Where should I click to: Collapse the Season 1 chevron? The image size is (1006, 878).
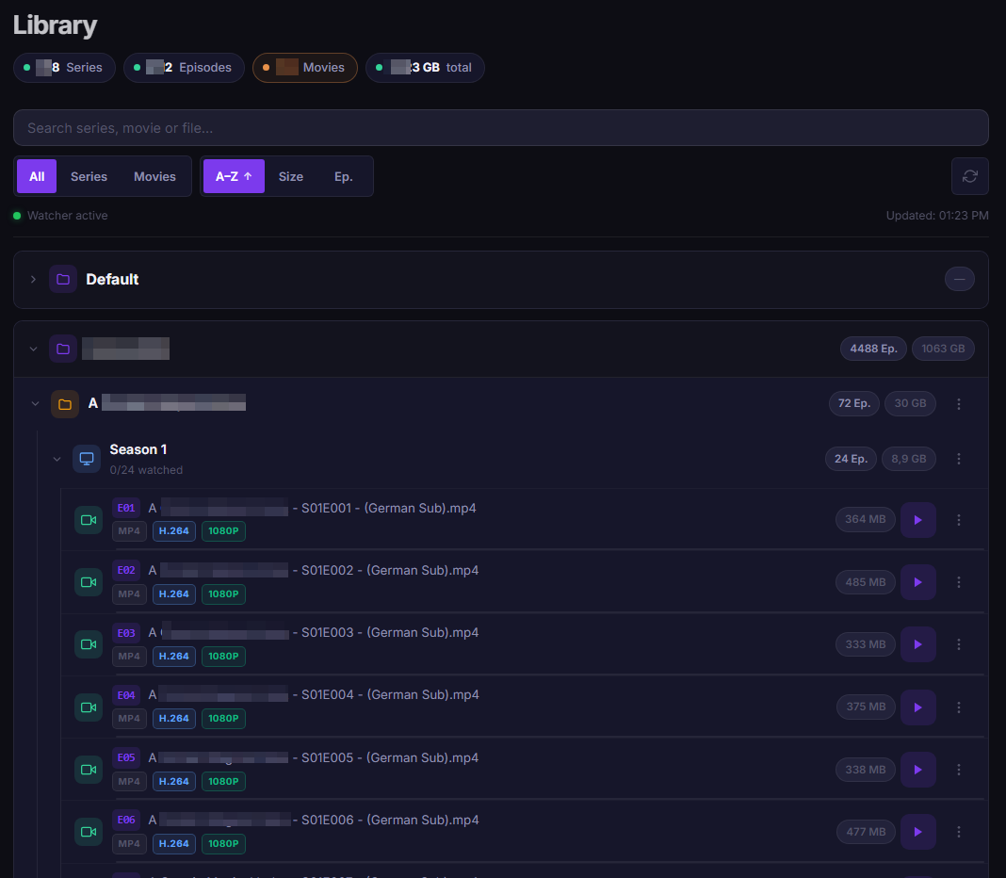coord(57,459)
